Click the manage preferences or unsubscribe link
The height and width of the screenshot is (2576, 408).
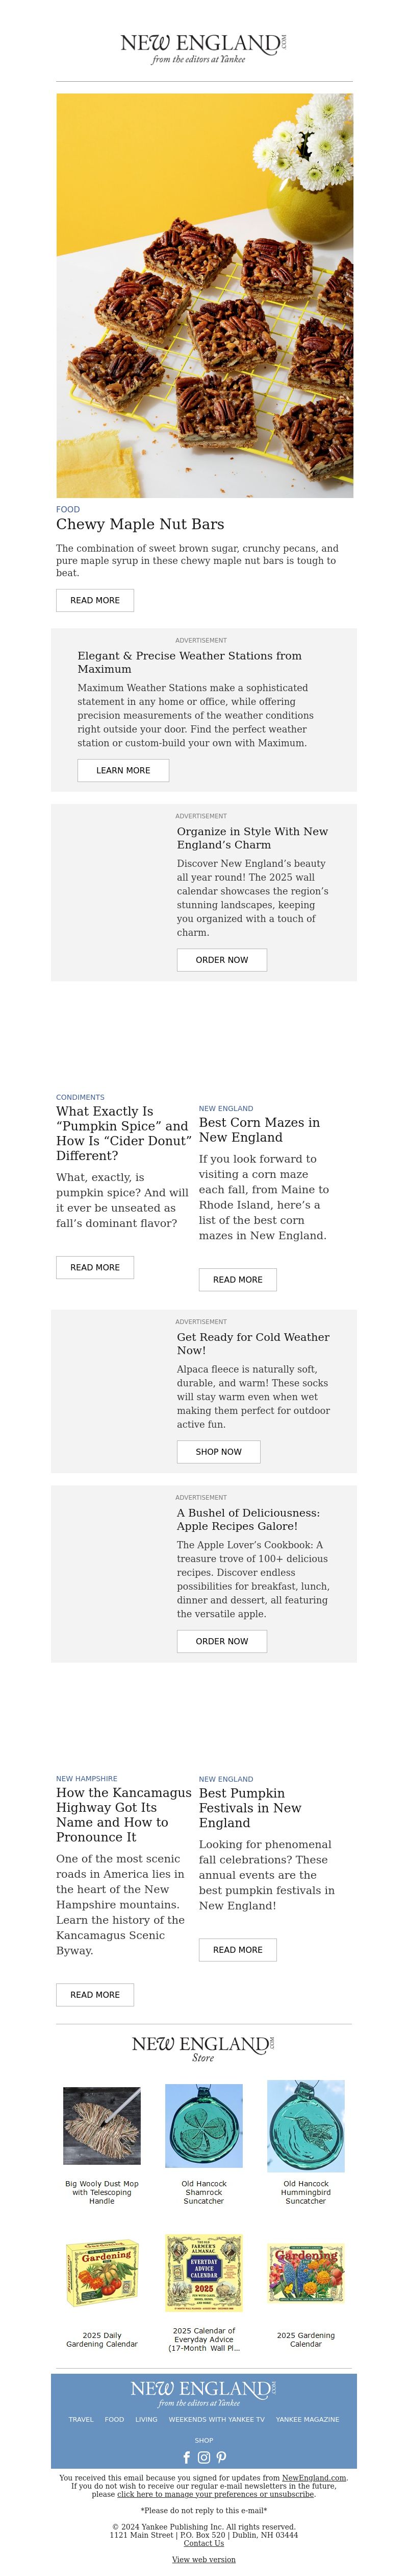point(215,2494)
